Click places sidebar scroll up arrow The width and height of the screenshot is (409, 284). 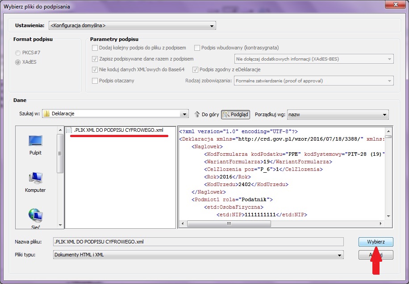tap(60, 130)
